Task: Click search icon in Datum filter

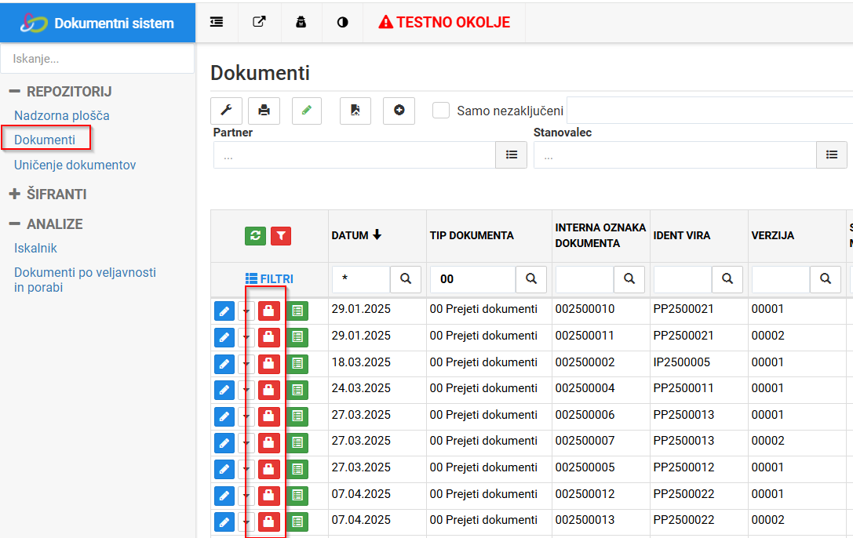Action: pyautogui.click(x=405, y=278)
